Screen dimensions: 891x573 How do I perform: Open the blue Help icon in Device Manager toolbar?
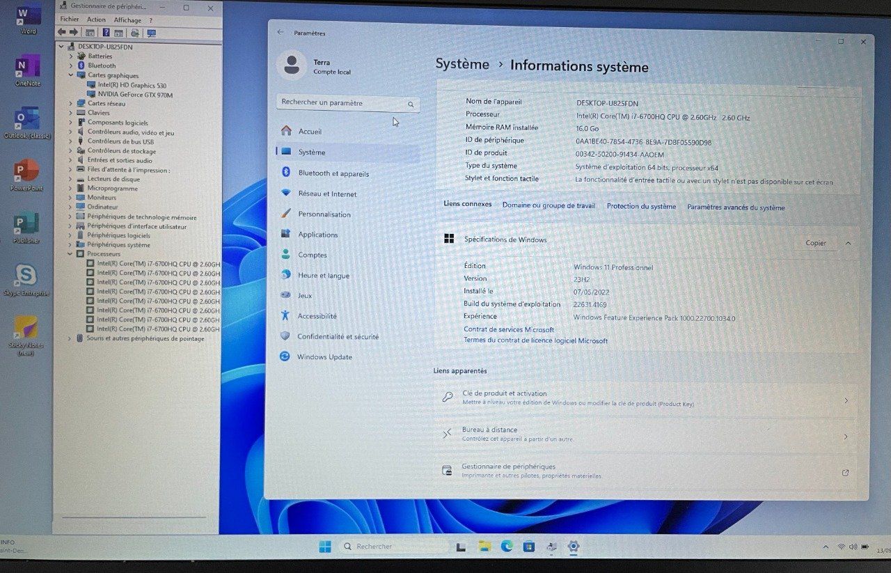coord(106,32)
